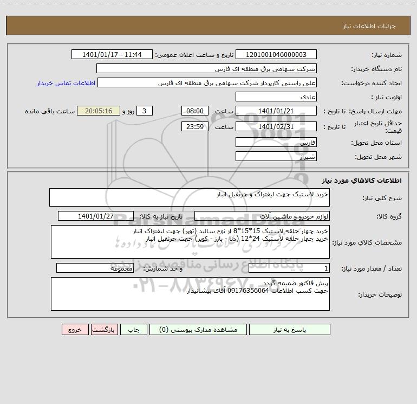Open مشاهده مدارک پیوستی (0) button
Viewport: 417px width, 404px height.
(x=198, y=330)
